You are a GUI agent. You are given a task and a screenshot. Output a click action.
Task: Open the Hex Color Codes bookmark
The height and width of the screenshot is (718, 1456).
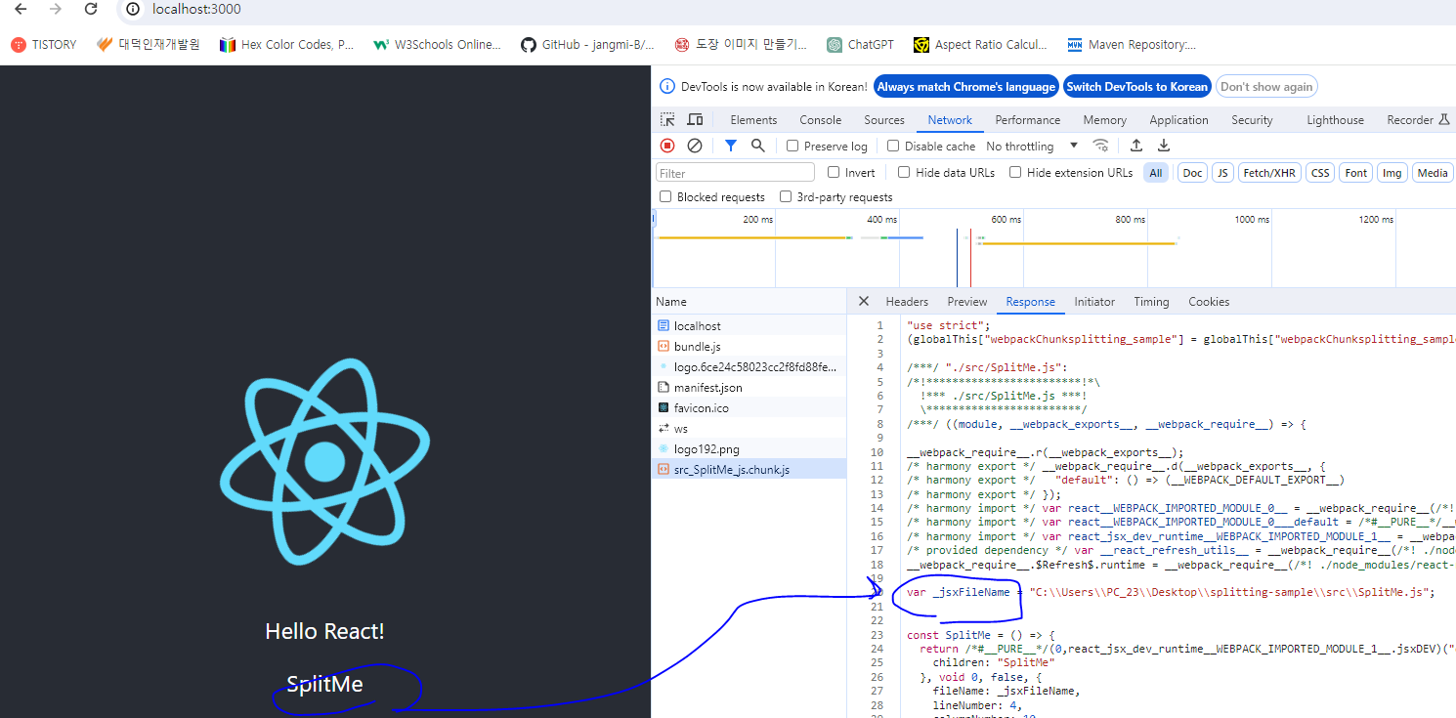[x=287, y=45]
